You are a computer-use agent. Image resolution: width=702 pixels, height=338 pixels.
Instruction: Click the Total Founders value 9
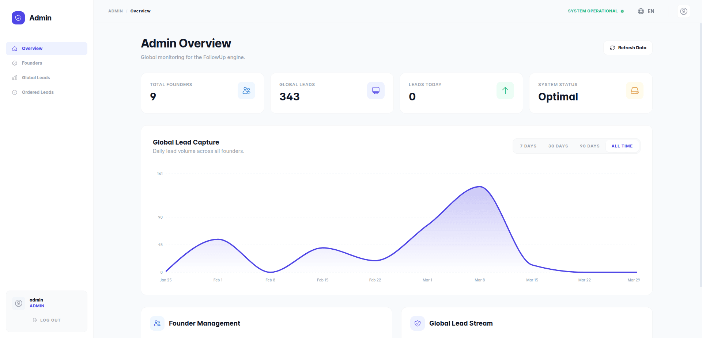click(153, 97)
